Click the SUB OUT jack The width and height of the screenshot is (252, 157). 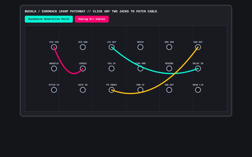click(169, 90)
